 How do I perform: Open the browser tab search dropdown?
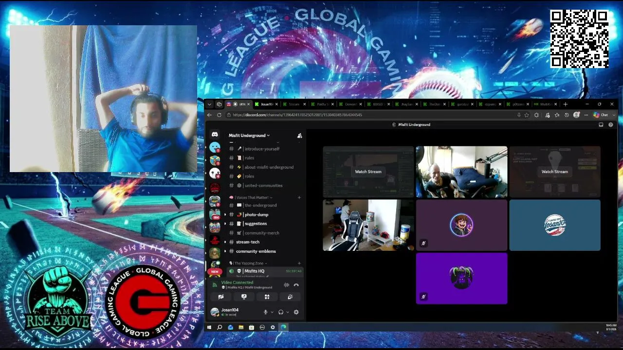[x=209, y=104]
